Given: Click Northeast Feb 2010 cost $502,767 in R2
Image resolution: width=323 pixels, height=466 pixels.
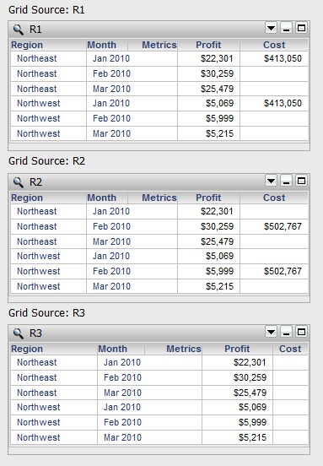Looking at the screenshot, I should click(283, 226).
